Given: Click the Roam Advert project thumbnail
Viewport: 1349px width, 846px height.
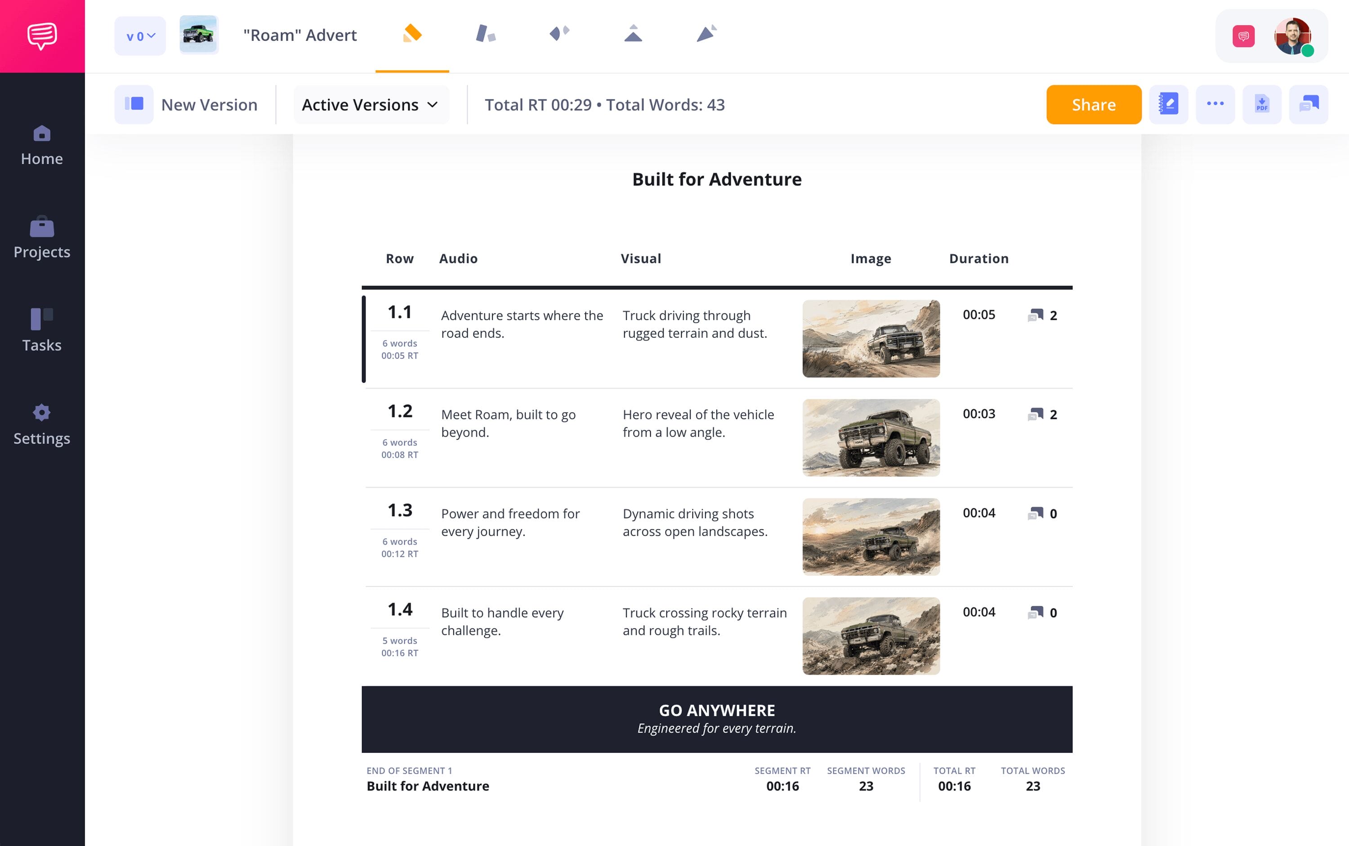Looking at the screenshot, I should [199, 35].
